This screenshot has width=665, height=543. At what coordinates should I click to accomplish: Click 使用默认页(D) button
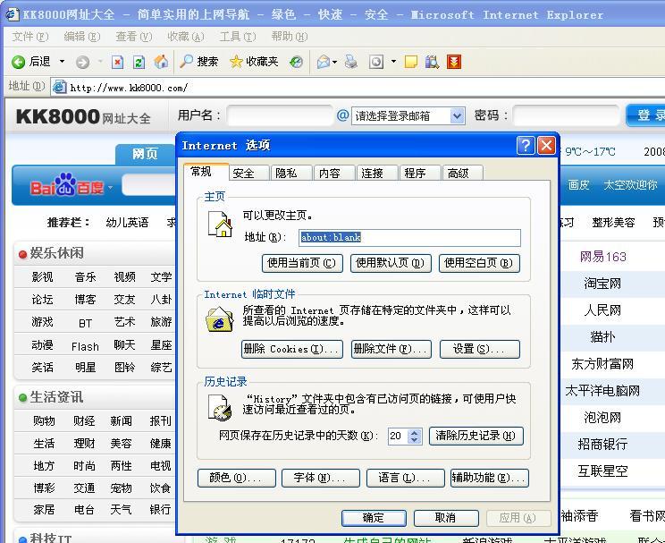(x=391, y=263)
